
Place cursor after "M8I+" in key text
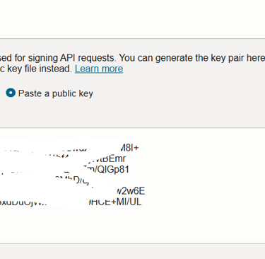click(139, 148)
